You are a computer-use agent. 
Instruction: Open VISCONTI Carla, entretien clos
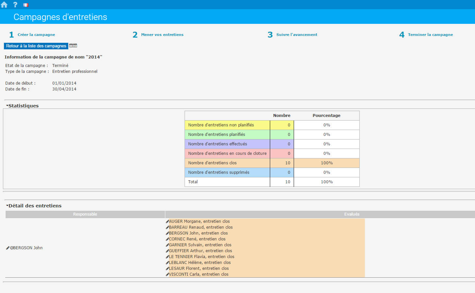[199, 274]
